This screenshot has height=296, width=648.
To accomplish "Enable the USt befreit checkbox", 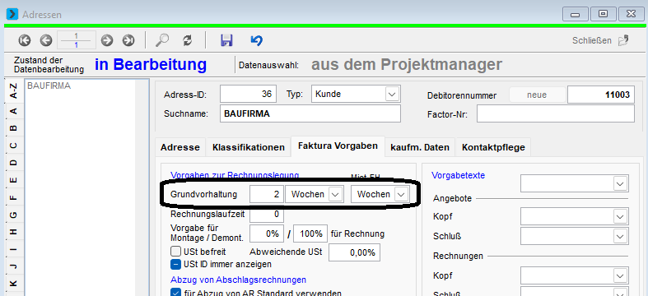I will tap(175, 251).
